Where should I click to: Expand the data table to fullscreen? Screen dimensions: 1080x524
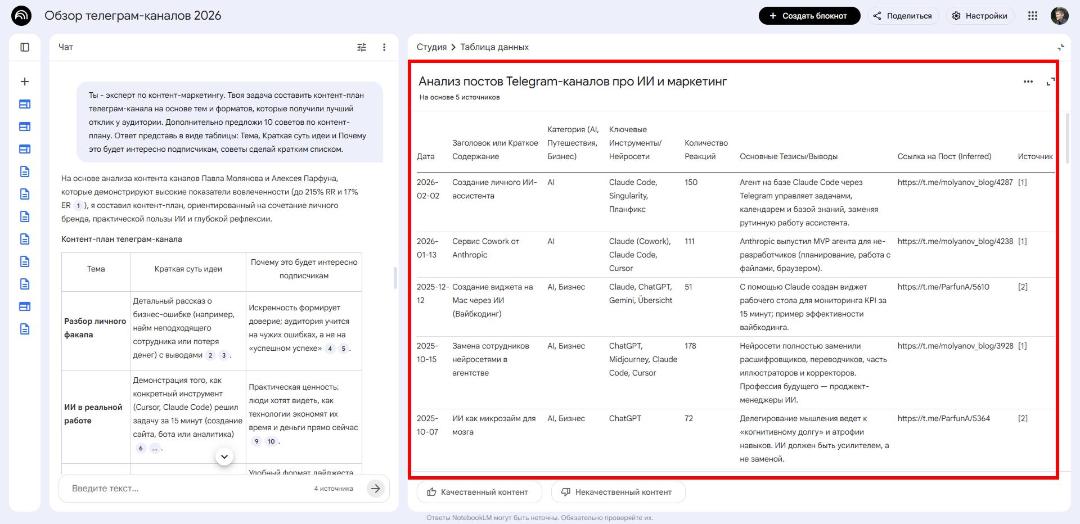point(1051,82)
